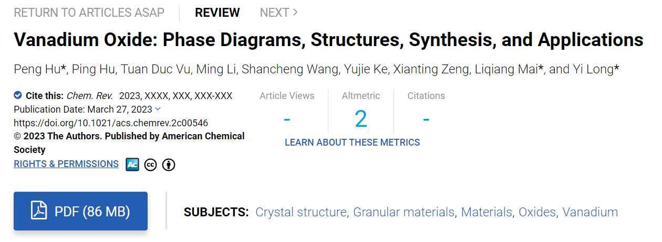Open the Crystal structure subject
Screen dimensions: 662x242
pos(301,212)
